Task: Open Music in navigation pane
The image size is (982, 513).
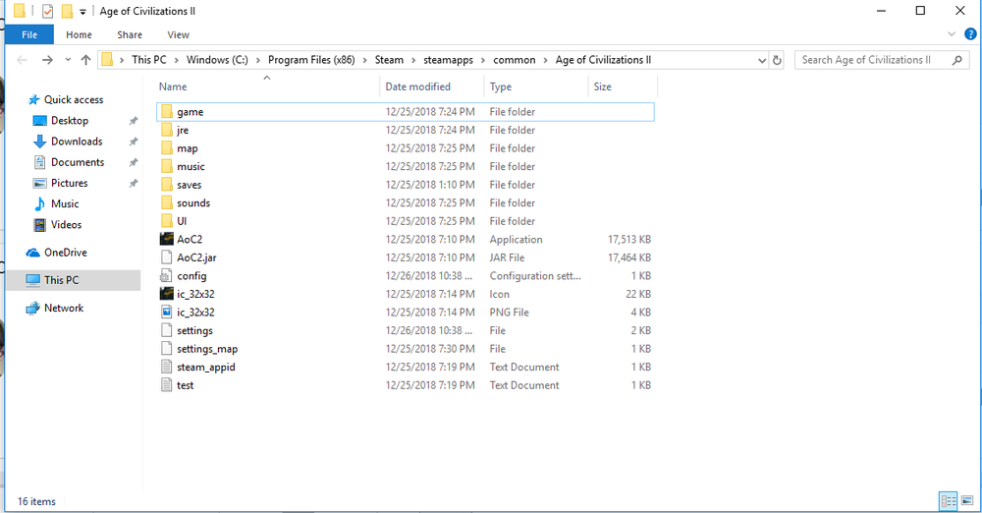Action: (x=65, y=203)
